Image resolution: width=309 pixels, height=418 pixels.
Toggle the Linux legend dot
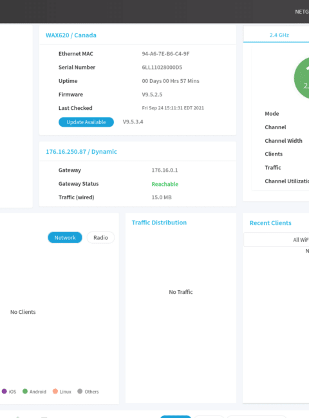[x=55, y=392]
